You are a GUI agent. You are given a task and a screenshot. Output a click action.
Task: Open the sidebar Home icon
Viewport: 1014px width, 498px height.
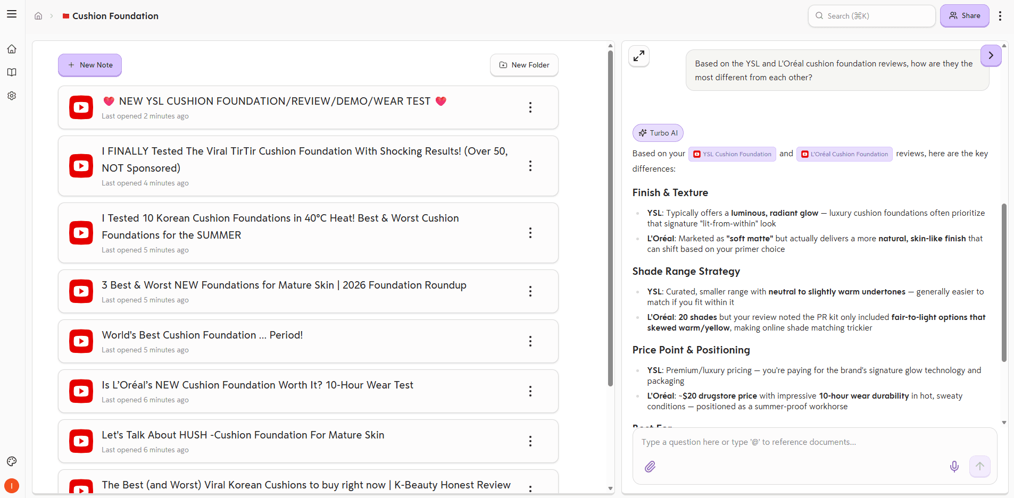12,49
